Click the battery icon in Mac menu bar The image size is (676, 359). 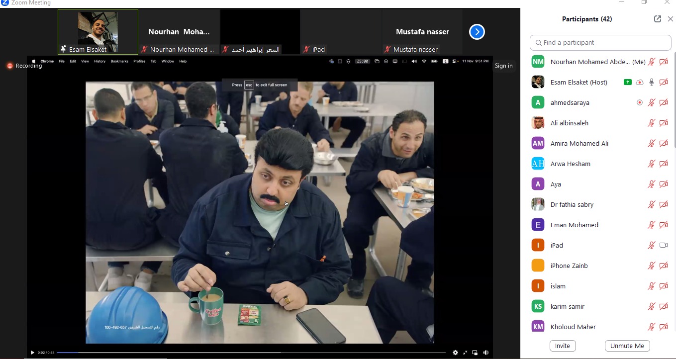pyautogui.click(x=434, y=61)
